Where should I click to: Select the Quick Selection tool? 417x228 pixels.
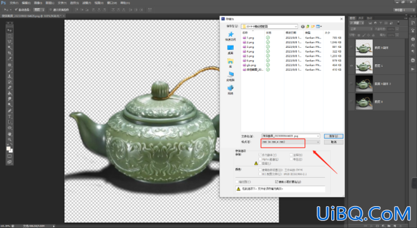pos(9,47)
